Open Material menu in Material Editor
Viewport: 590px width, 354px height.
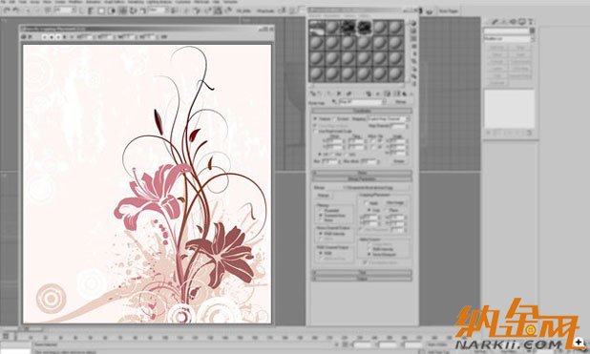tap(315, 16)
